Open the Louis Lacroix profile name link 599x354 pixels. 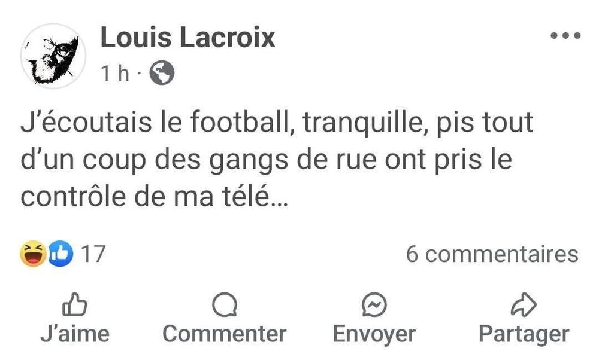[x=187, y=38]
